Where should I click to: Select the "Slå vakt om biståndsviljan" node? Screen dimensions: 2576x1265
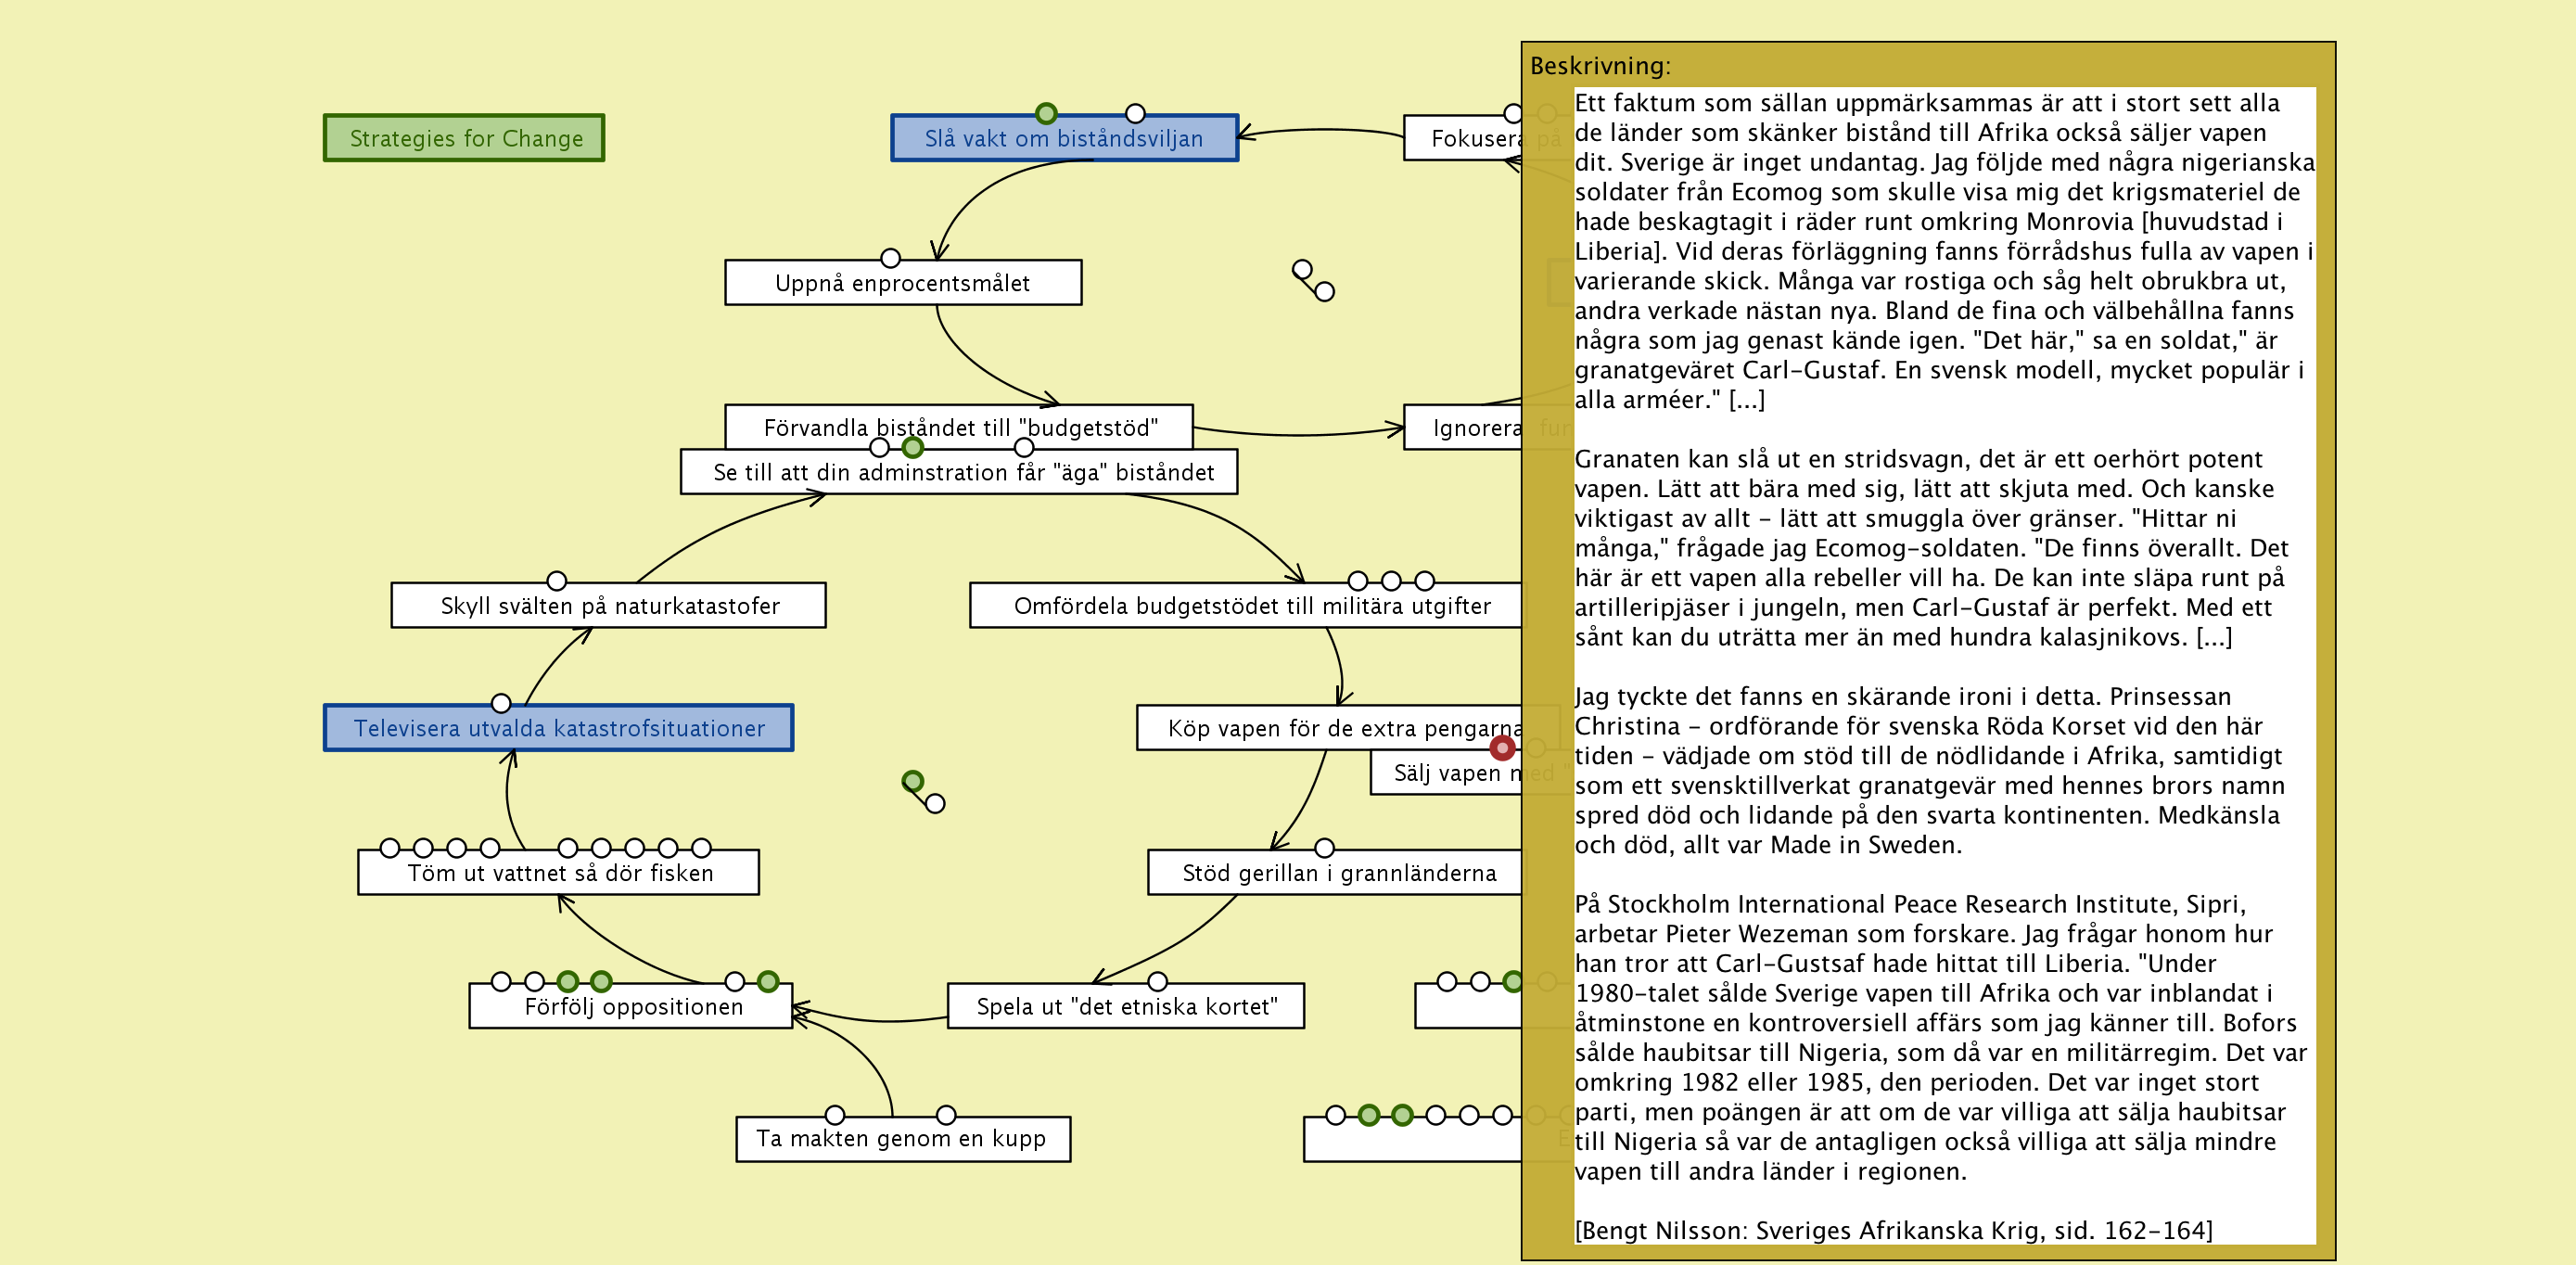click(1064, 139)
